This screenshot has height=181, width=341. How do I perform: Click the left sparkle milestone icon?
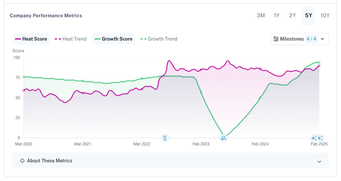[x=314, y=138]
